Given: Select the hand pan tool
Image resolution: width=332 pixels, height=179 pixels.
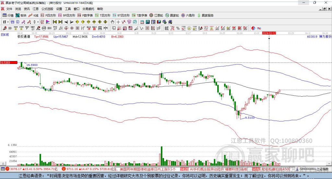Looking at the screenshot, I should [113, 22].
